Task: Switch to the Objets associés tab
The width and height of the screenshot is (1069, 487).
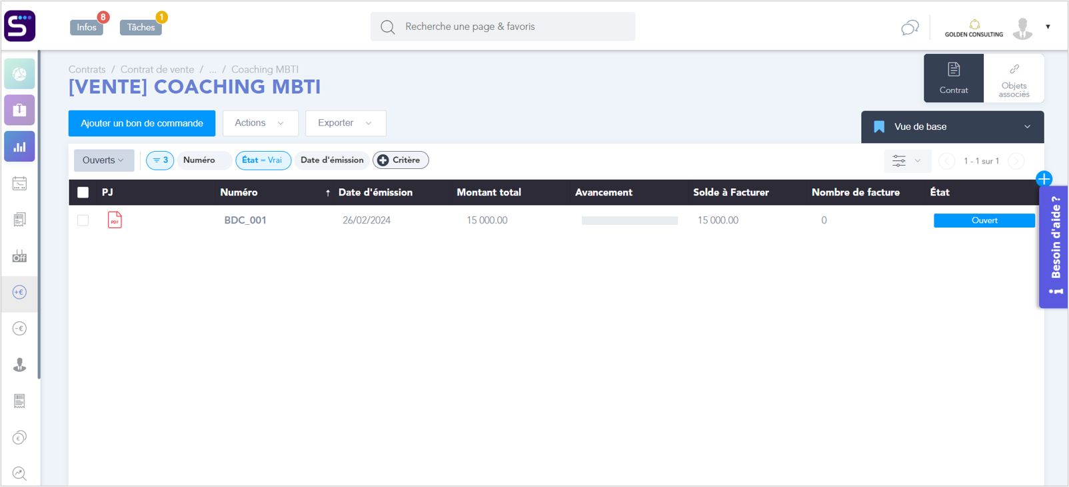Action: [x=1014, y=79]
